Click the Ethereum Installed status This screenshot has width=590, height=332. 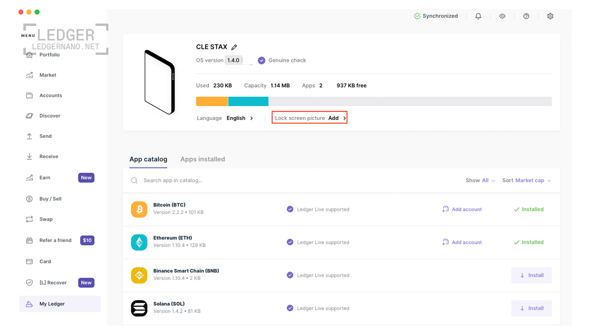[529, 243]
